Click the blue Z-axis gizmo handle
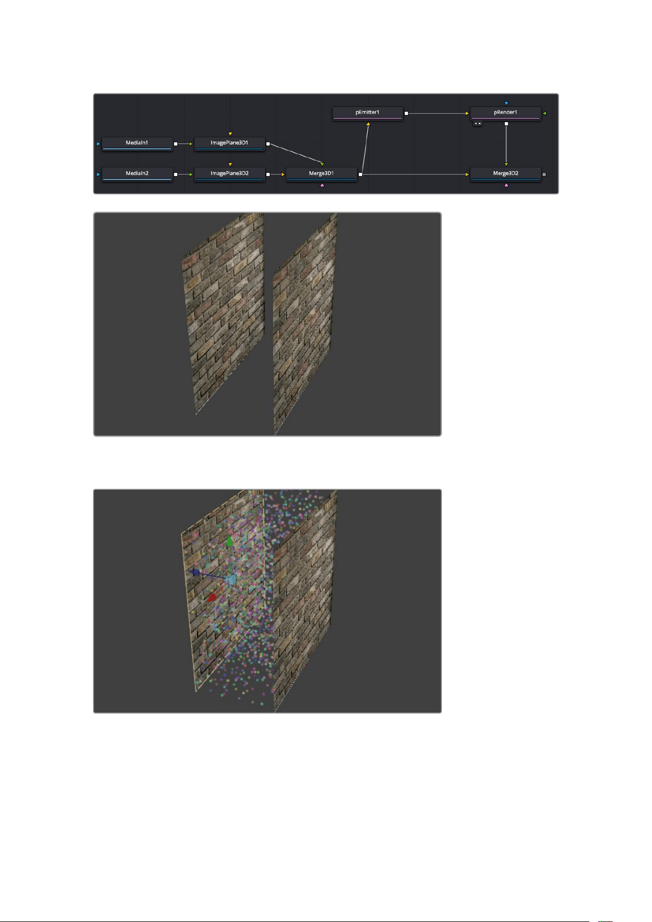652x922 pixels. [x=195, y=572]
